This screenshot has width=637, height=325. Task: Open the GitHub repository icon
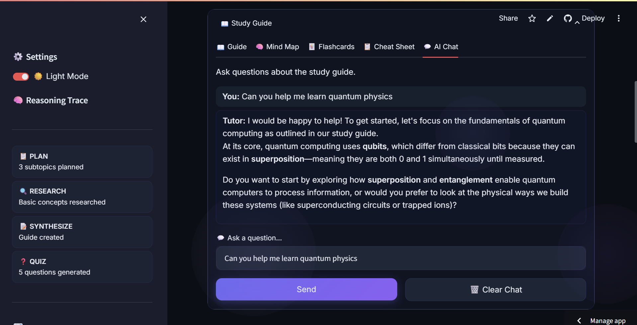[568, 19]
